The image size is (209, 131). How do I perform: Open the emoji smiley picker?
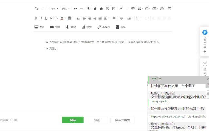148,9
